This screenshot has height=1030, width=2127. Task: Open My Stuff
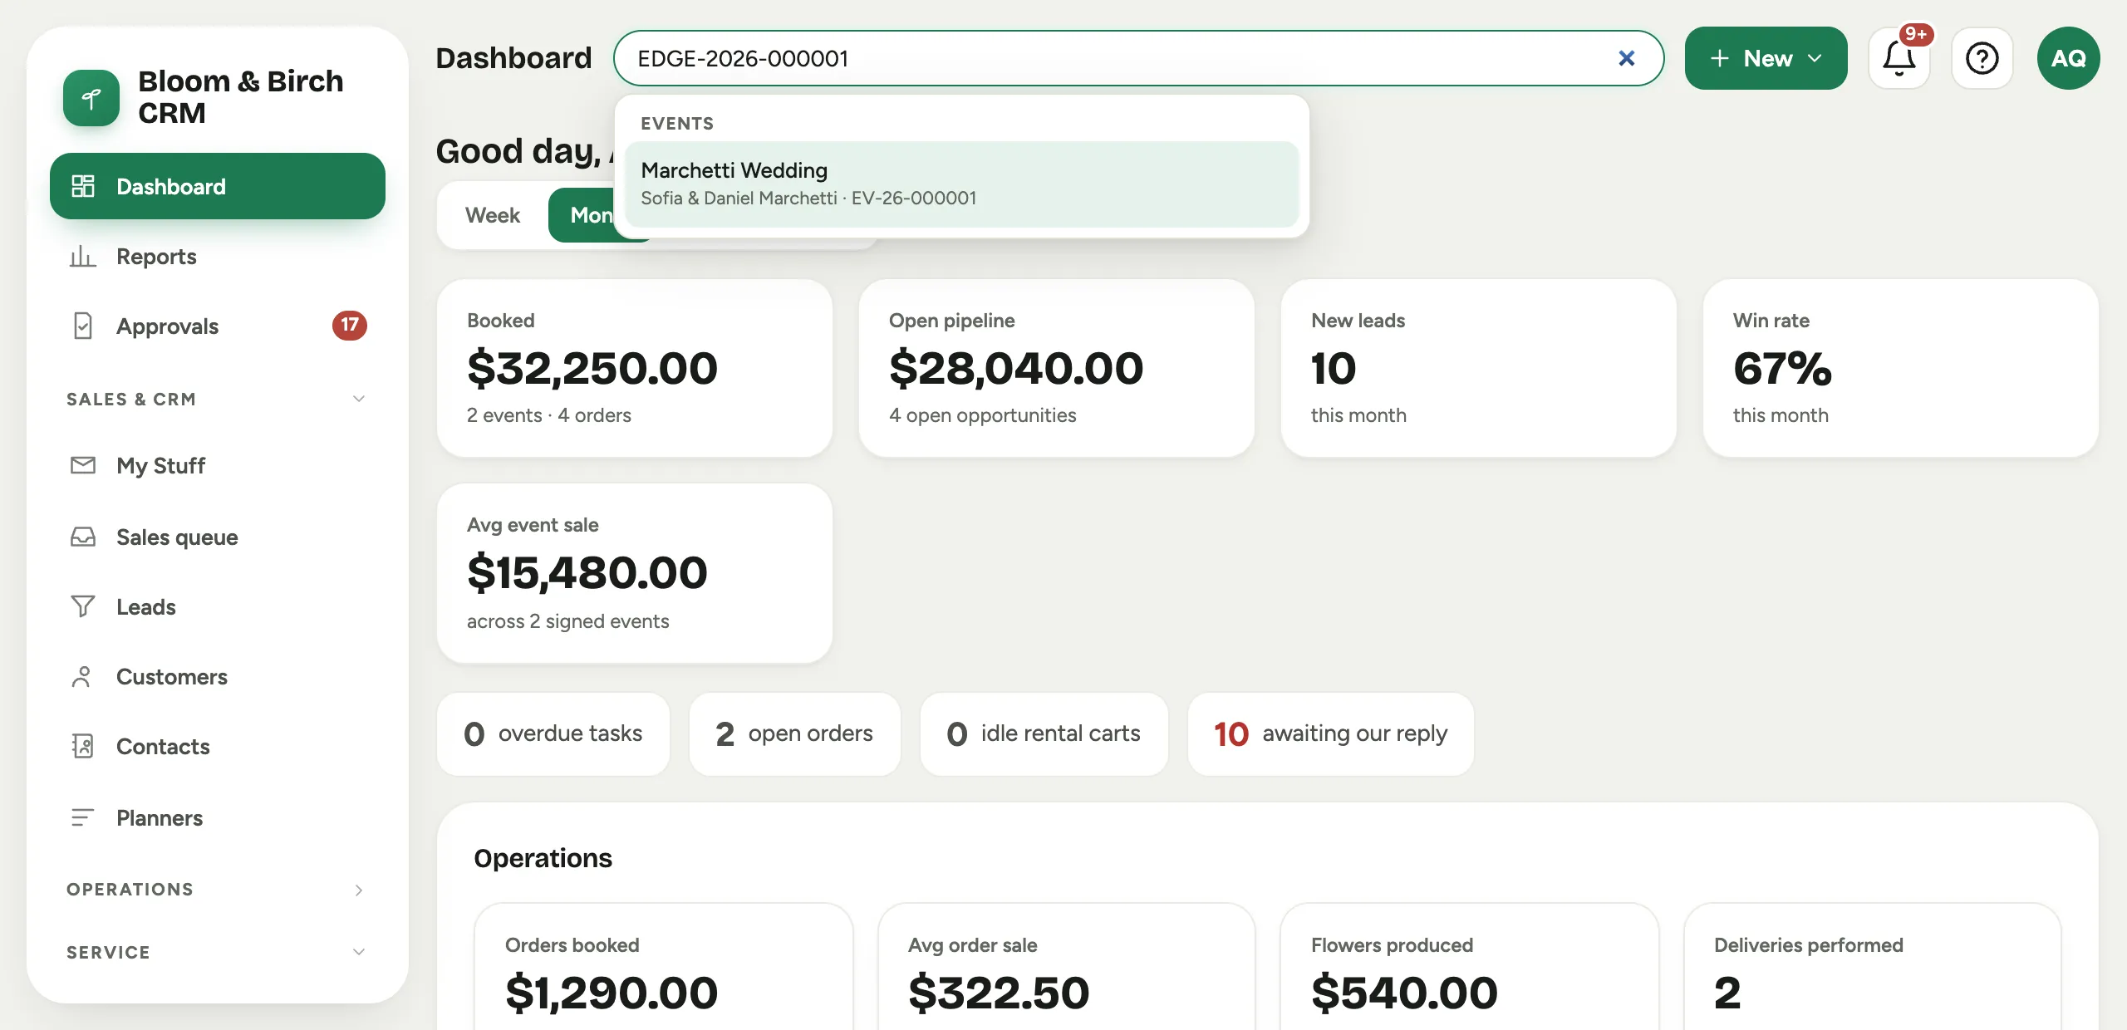(218, 465)
